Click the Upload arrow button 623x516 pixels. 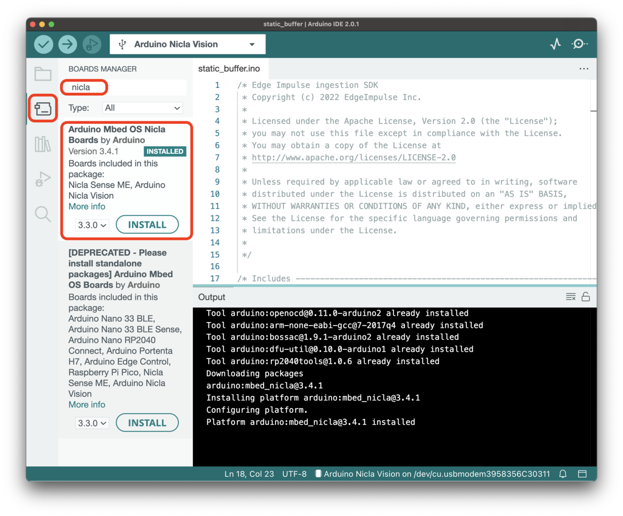pyautogui.click(x=68, y=44)
